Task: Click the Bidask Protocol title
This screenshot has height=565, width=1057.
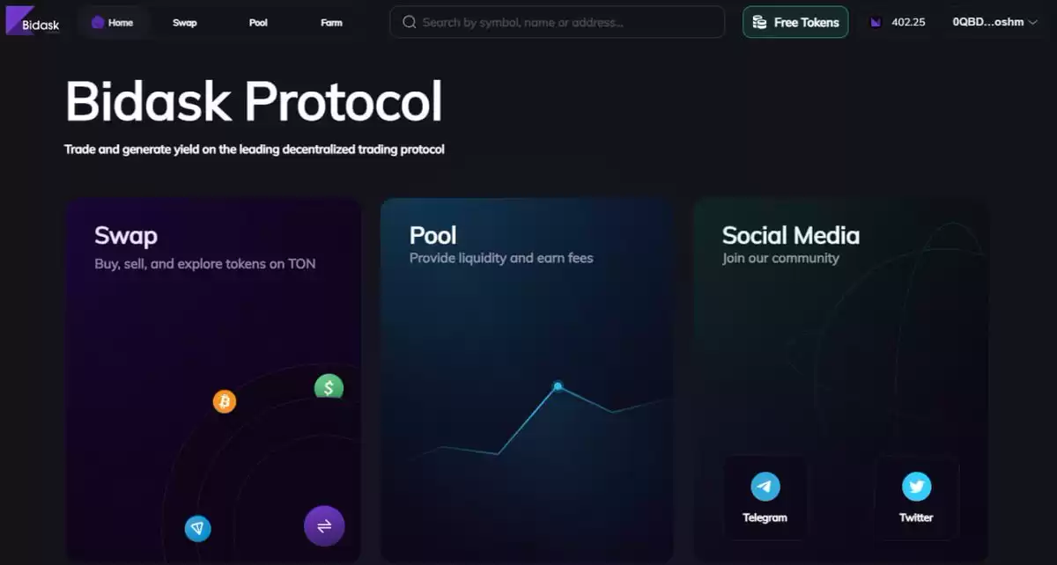Action: pyautogui.click(x=254, y=100)
